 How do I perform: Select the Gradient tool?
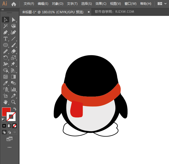(13, 77)
